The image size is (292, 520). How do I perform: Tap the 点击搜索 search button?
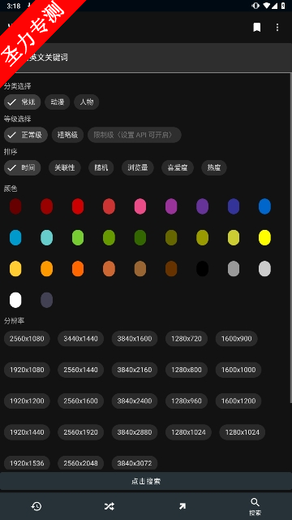(x=146, y=481)
